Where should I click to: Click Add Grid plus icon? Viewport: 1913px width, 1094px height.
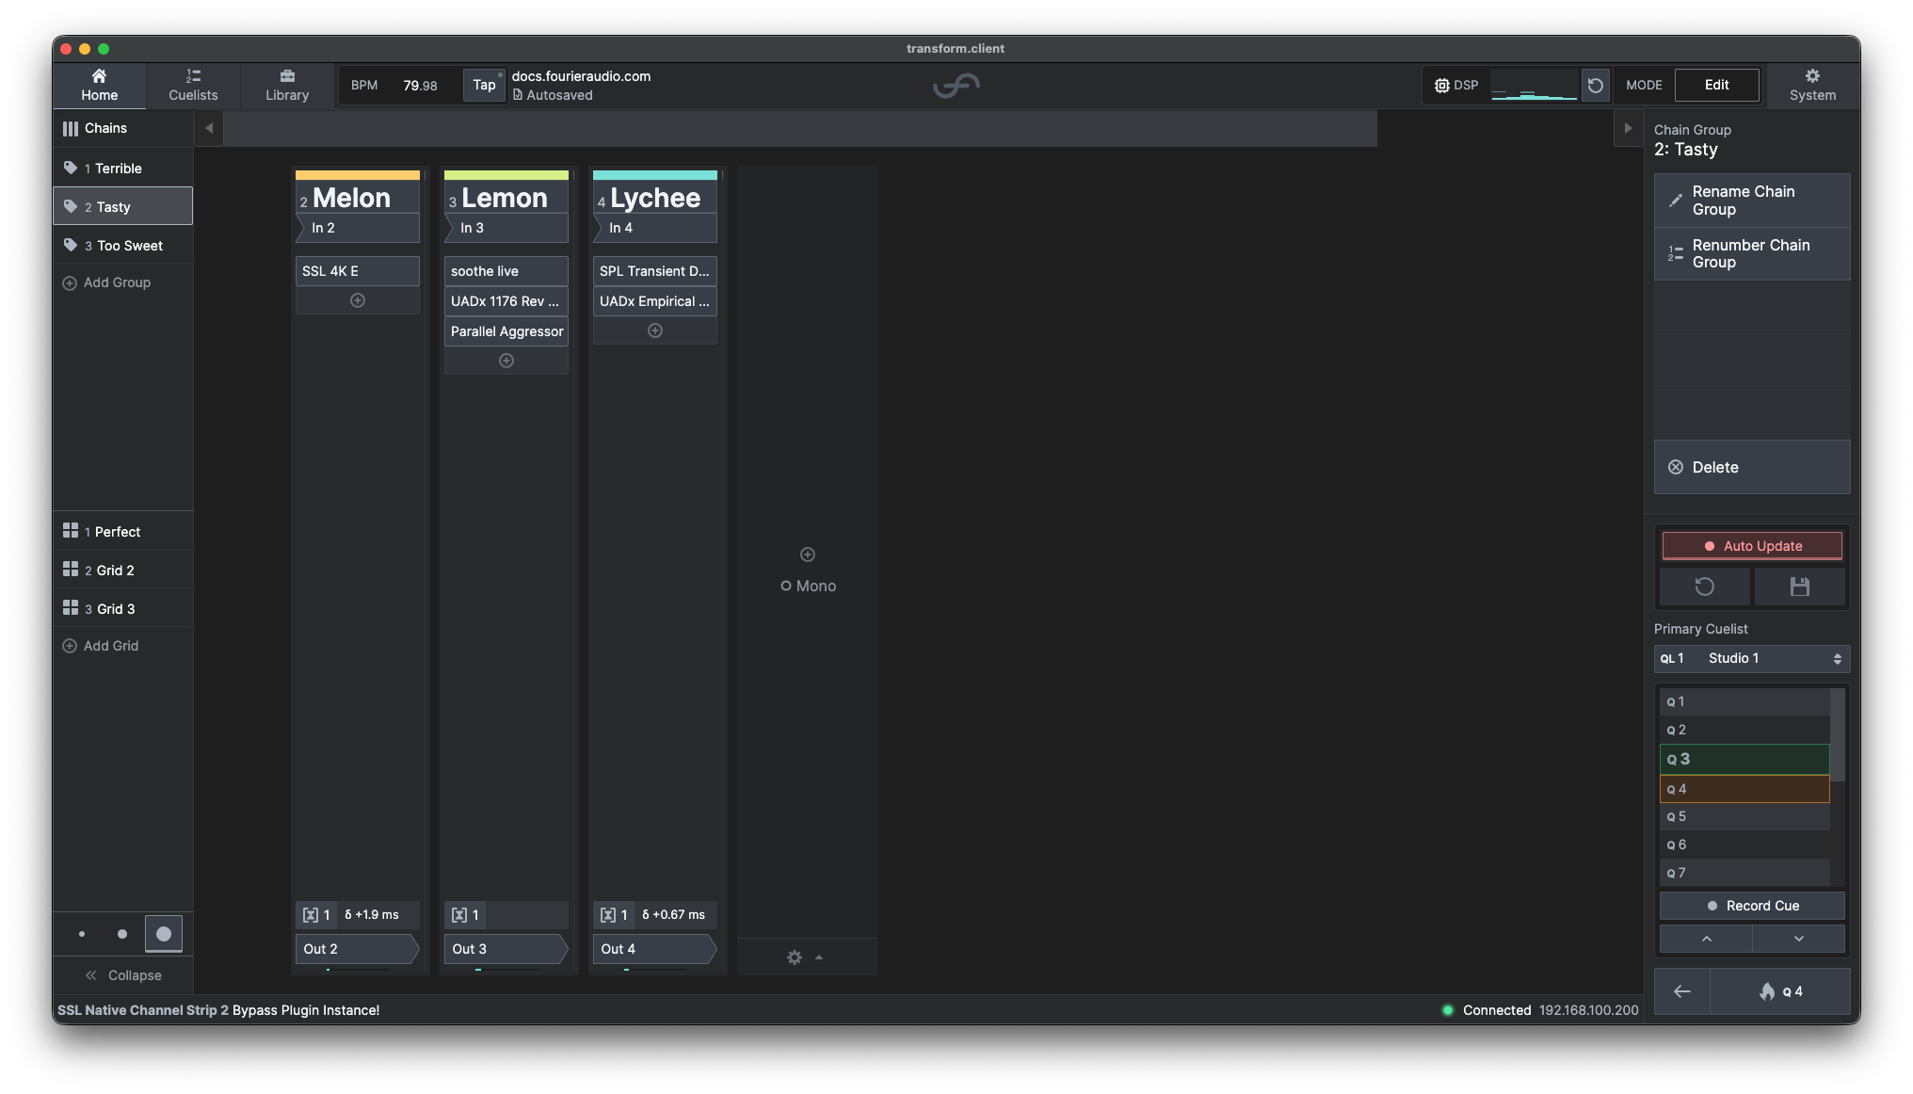[x=70, y=646]
